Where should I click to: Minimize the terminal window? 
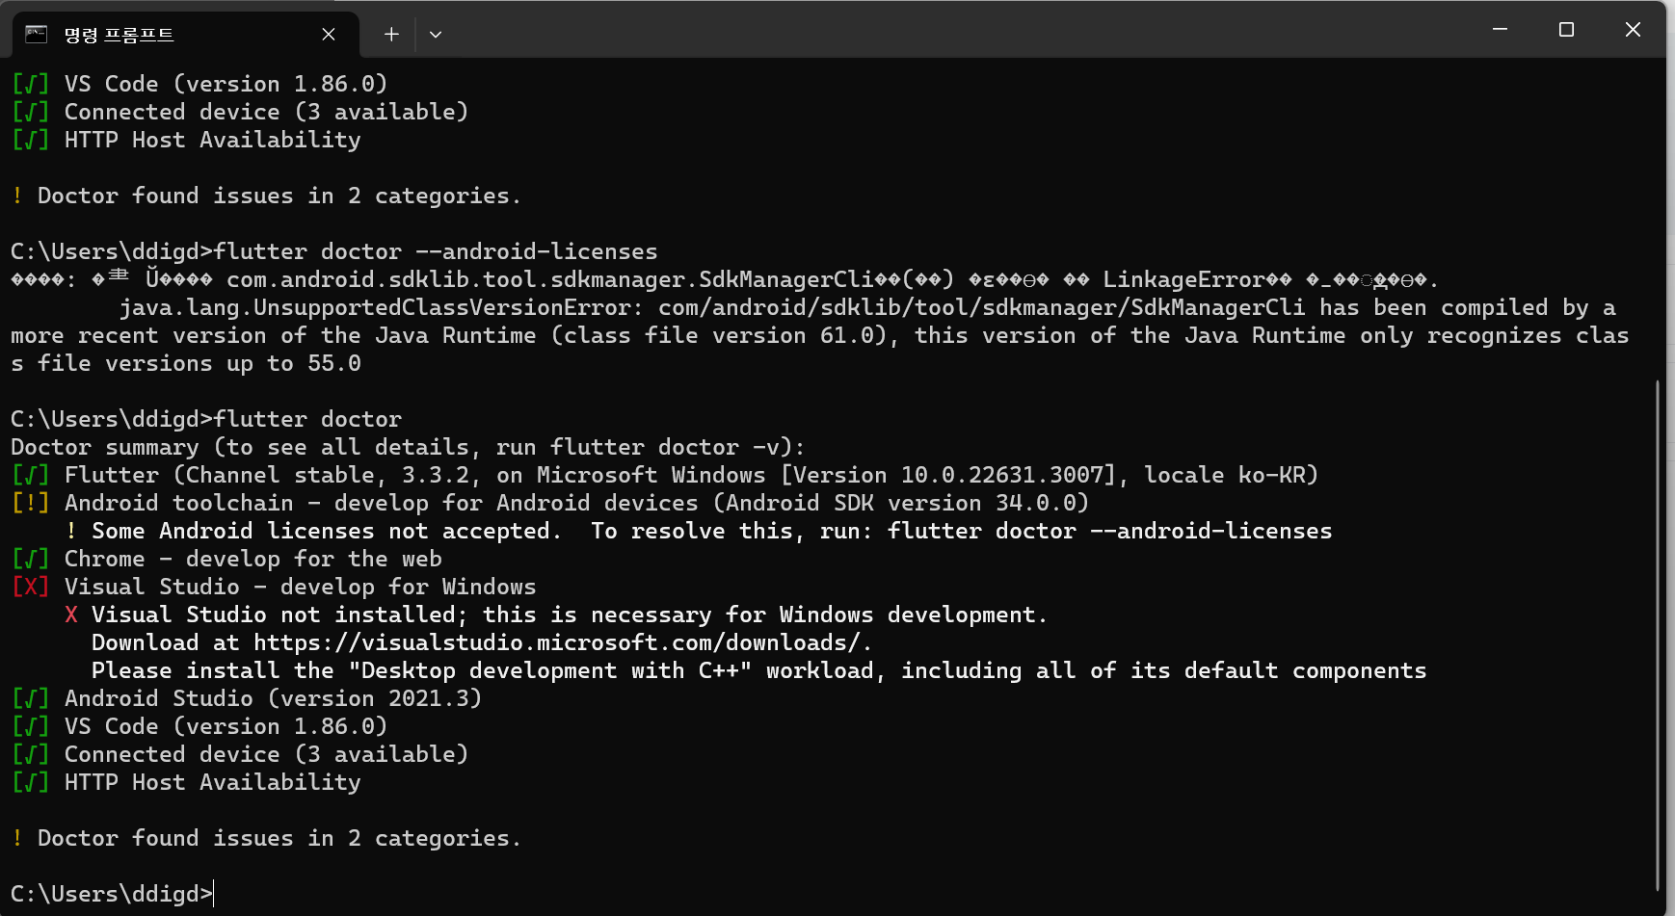coord(1500,30)
